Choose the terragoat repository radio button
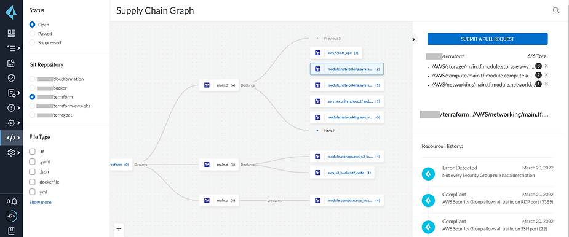The image size is (569, 237). [33, 115]
